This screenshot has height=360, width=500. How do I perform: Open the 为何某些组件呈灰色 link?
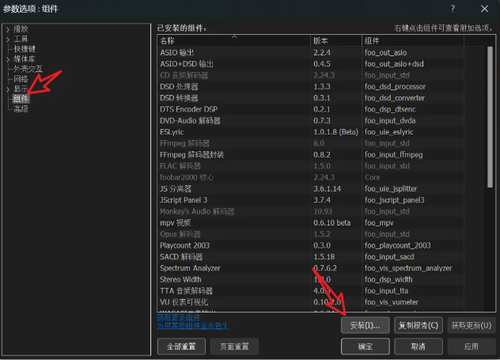(192, 325)
